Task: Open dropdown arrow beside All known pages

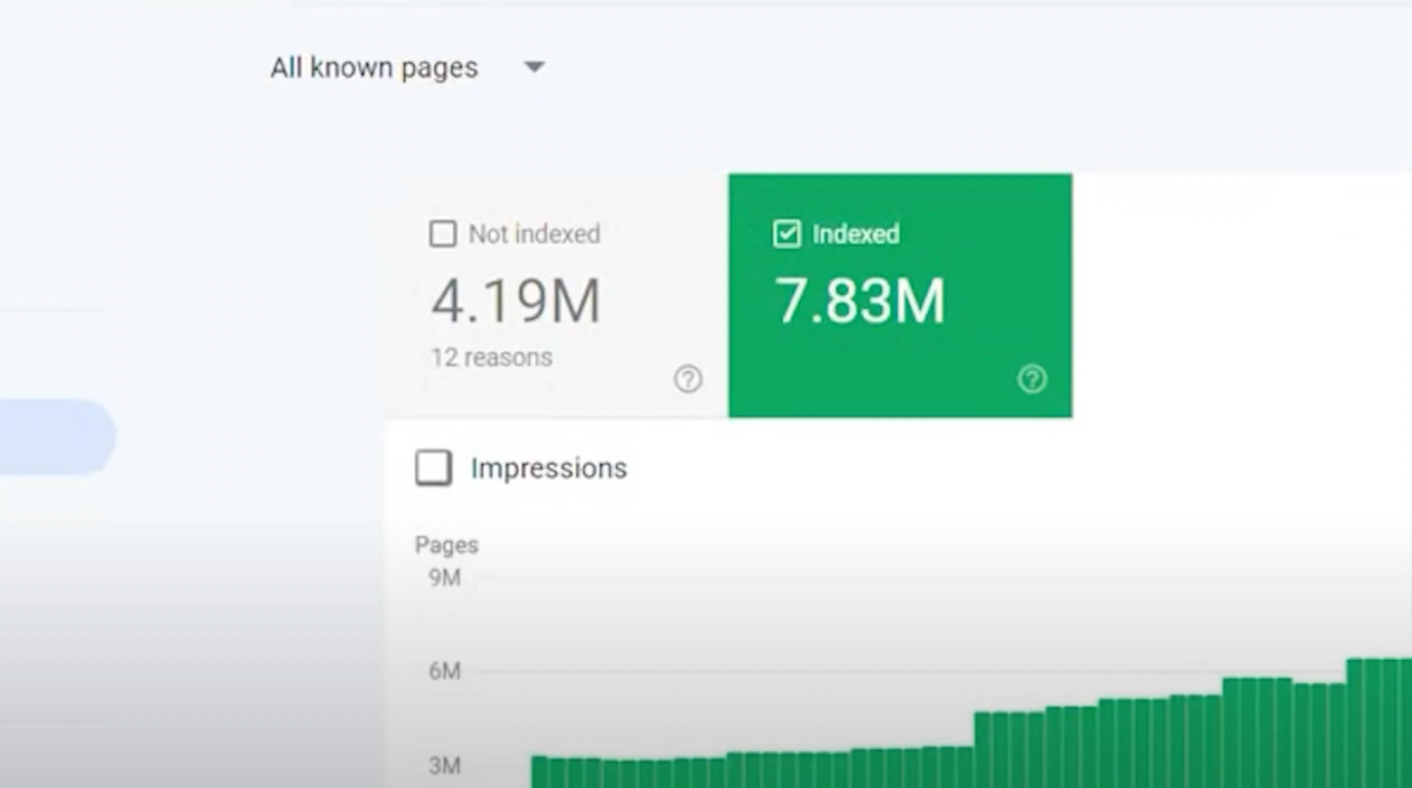Action: (534, 67)
